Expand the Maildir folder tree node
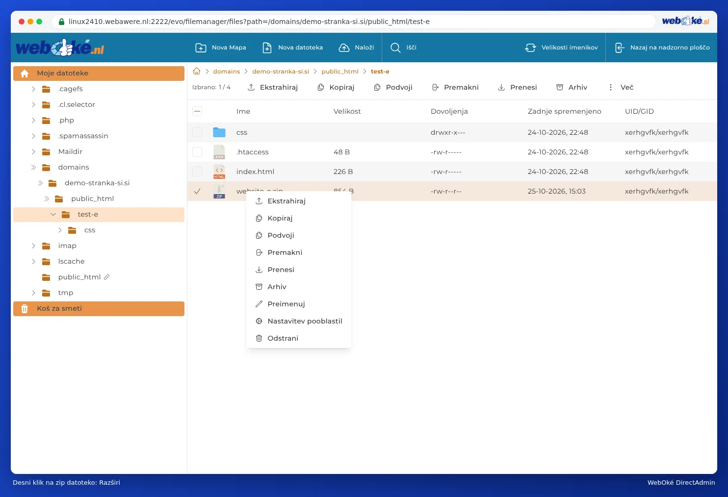The width and height of the screenshot is (728, 497). coord(33,151)
